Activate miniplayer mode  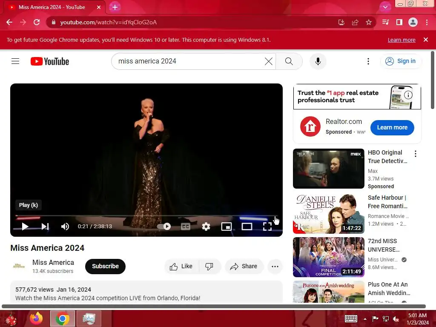pos(227,227)
